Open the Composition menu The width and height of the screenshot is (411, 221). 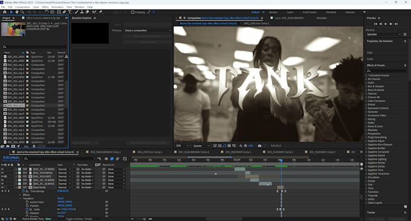[22, 7]
